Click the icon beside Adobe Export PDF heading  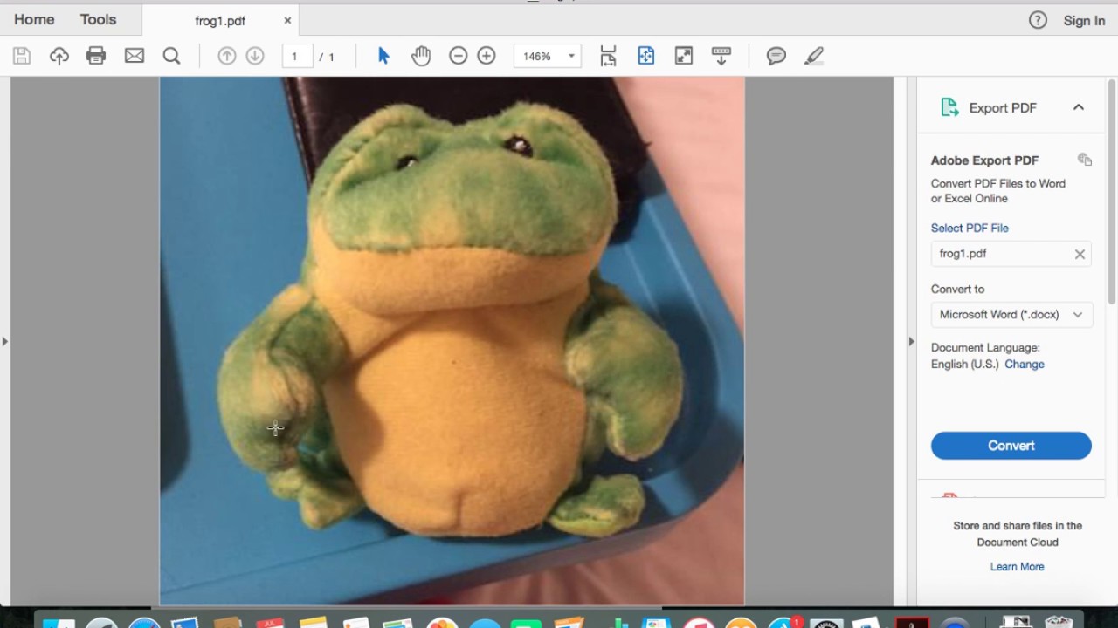click(1085, 160)
